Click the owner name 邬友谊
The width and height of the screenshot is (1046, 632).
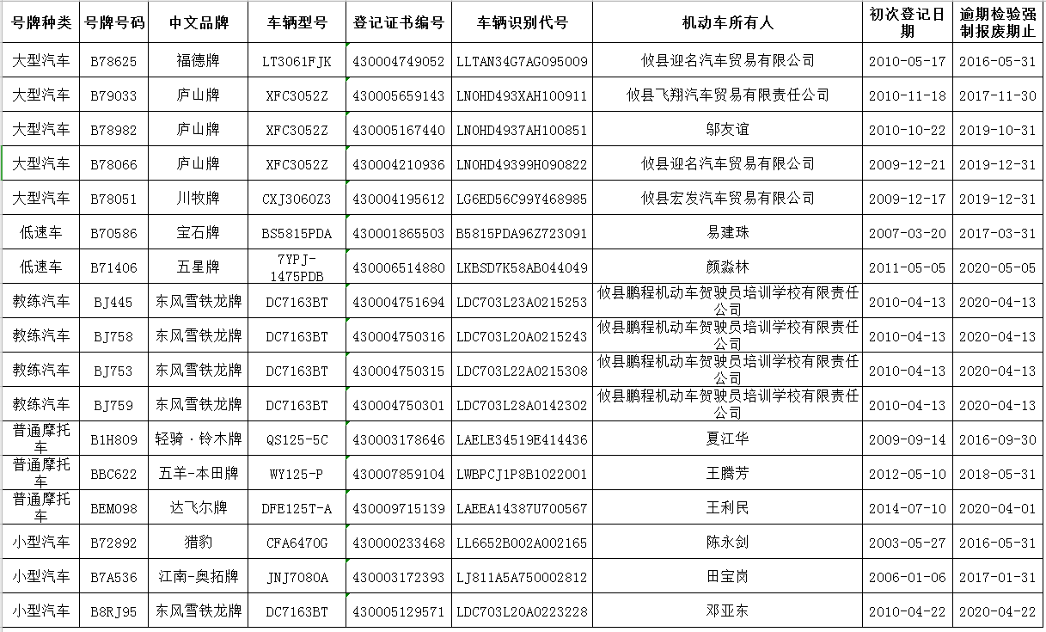coord(728,130)
